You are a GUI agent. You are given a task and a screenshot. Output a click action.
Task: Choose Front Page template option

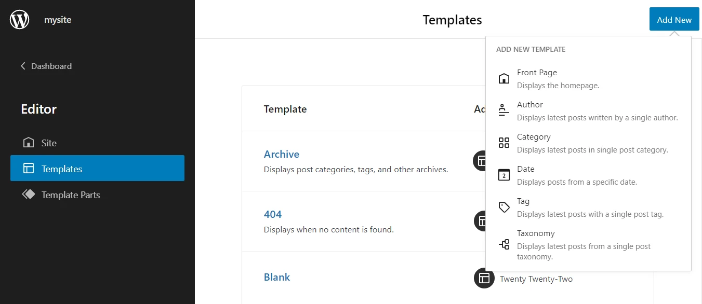click(x=588, y=78)
